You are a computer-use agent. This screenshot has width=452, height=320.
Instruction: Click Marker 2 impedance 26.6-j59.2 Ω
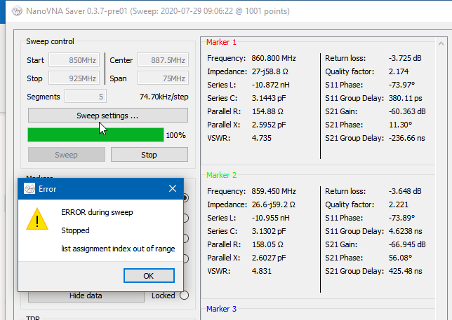coord(273,204)
